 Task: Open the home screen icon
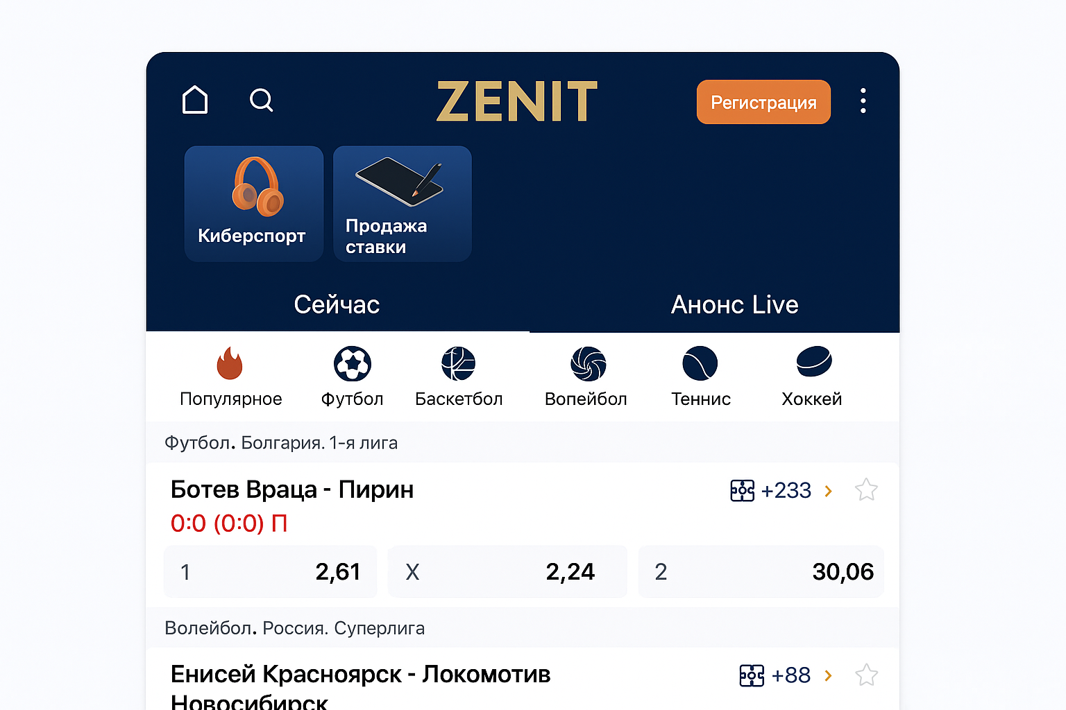pyautogui.click(x=195, y=100)
